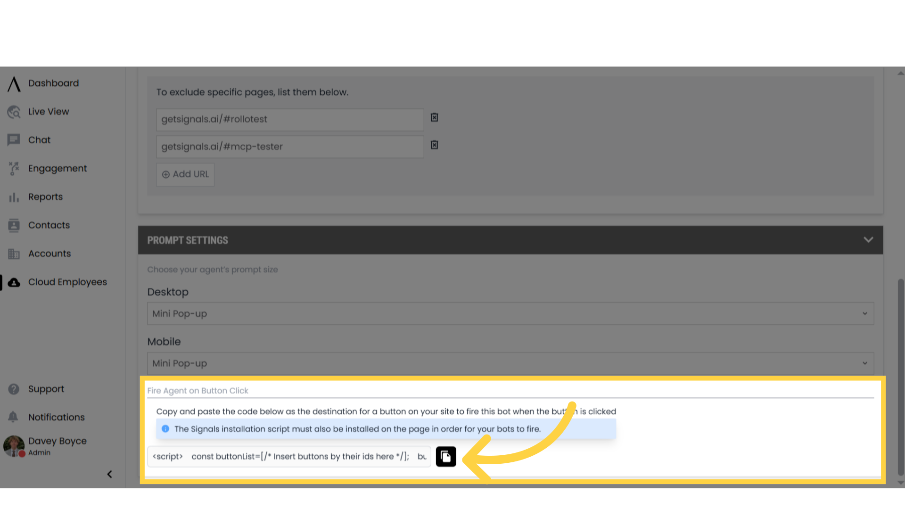Click the Add URL button

(x=185, y=174)
